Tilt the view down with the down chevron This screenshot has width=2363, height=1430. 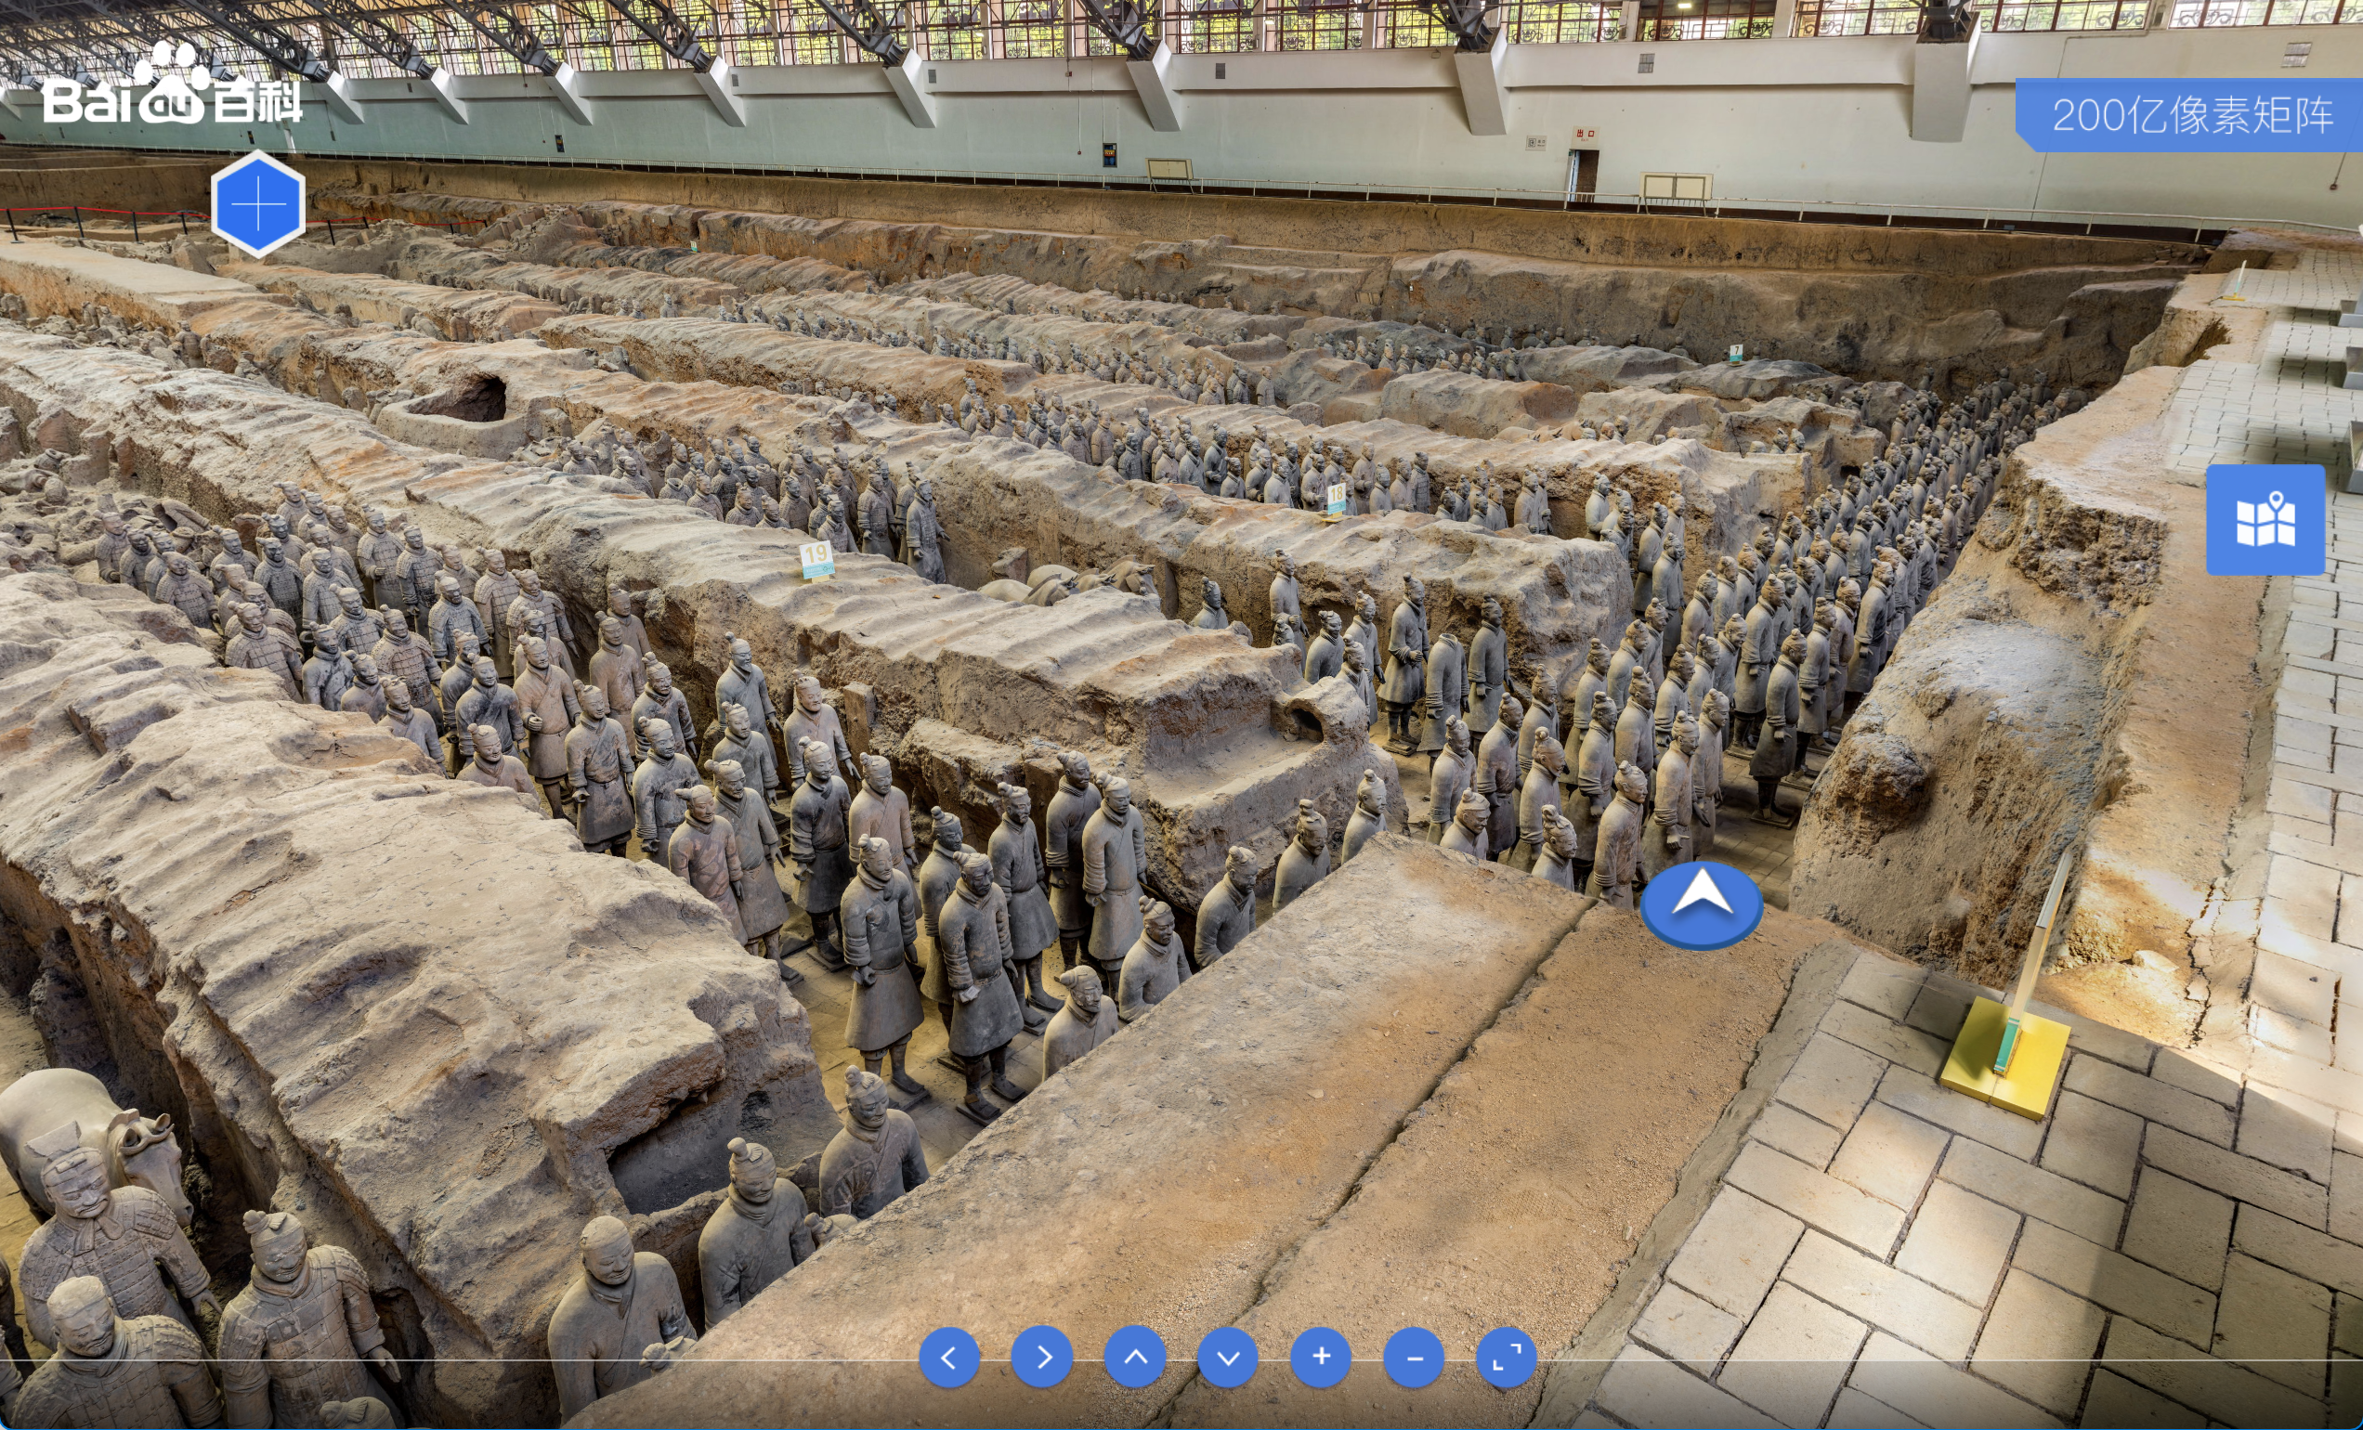tap(1228, 1358)
